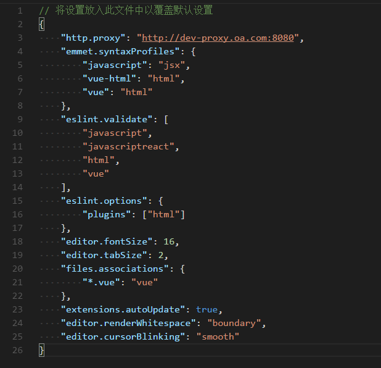Viewport: 381px width, 368px height.
Task: Click the "vue" key on line 7
Action: [96, 92]
